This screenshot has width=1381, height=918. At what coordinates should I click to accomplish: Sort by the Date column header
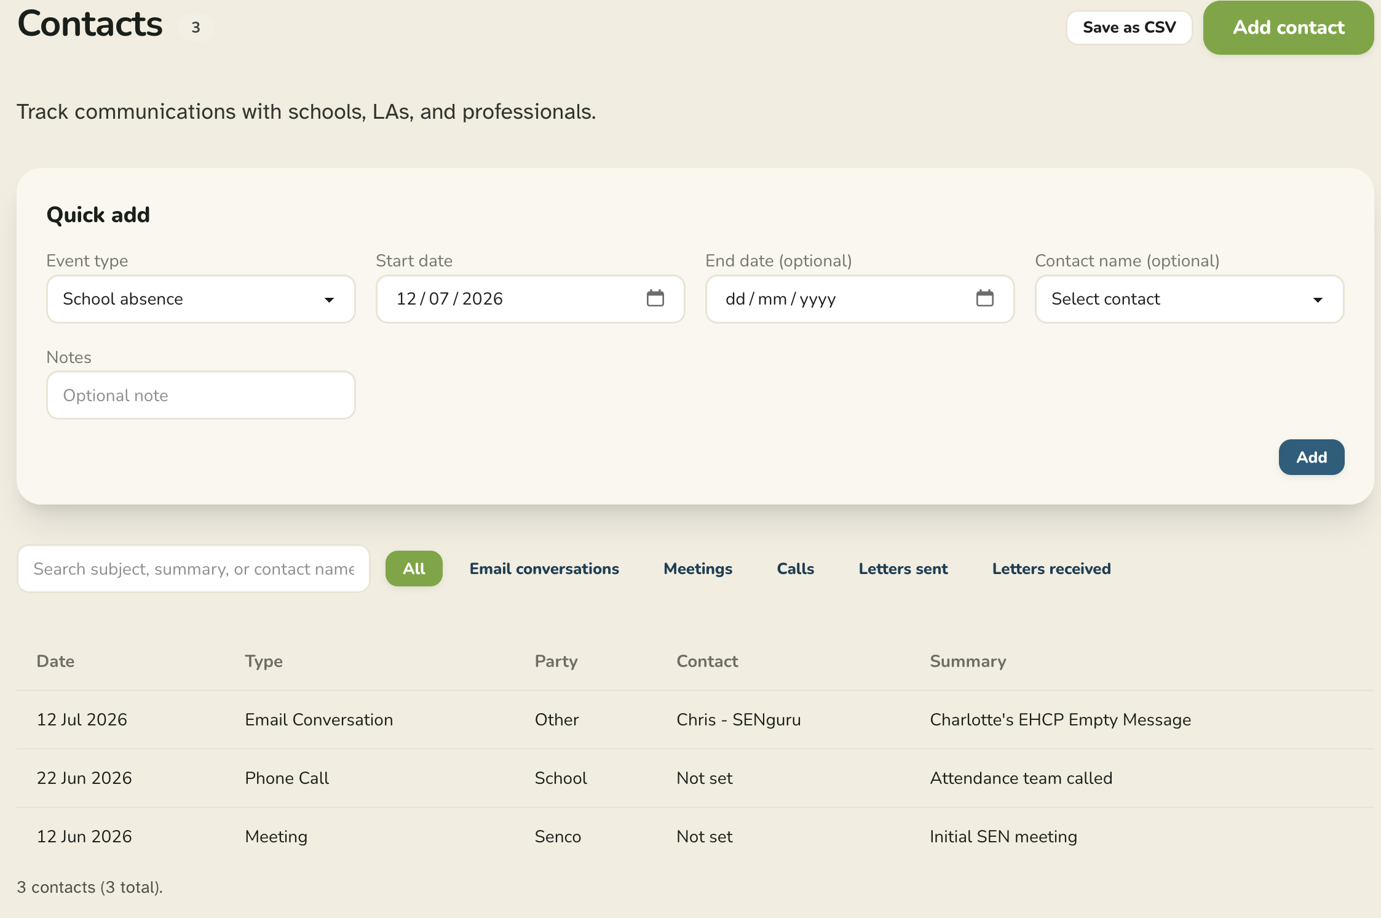(x=55, y=661)
